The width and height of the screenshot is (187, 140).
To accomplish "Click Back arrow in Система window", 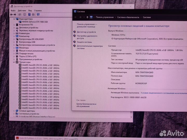I will coord(76,17).
